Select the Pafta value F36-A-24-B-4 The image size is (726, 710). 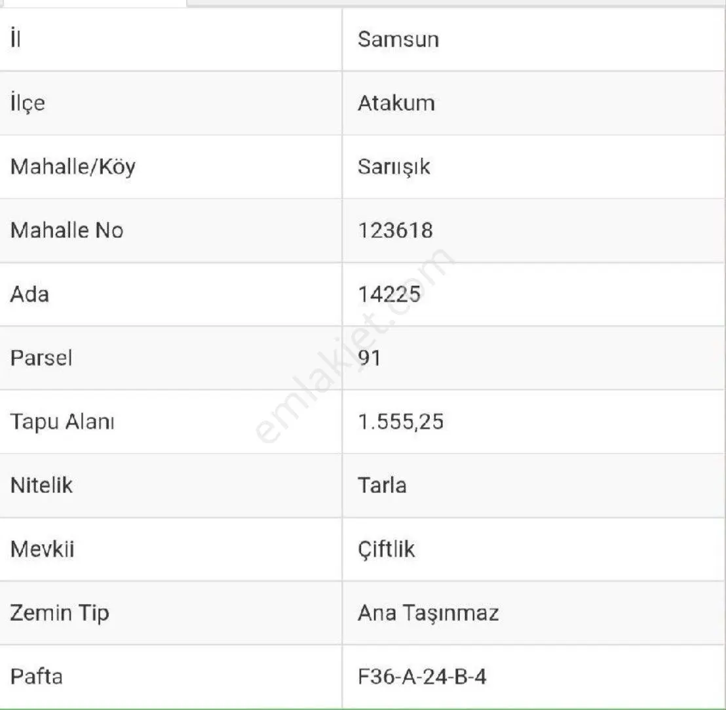click(x=422, y=677)
